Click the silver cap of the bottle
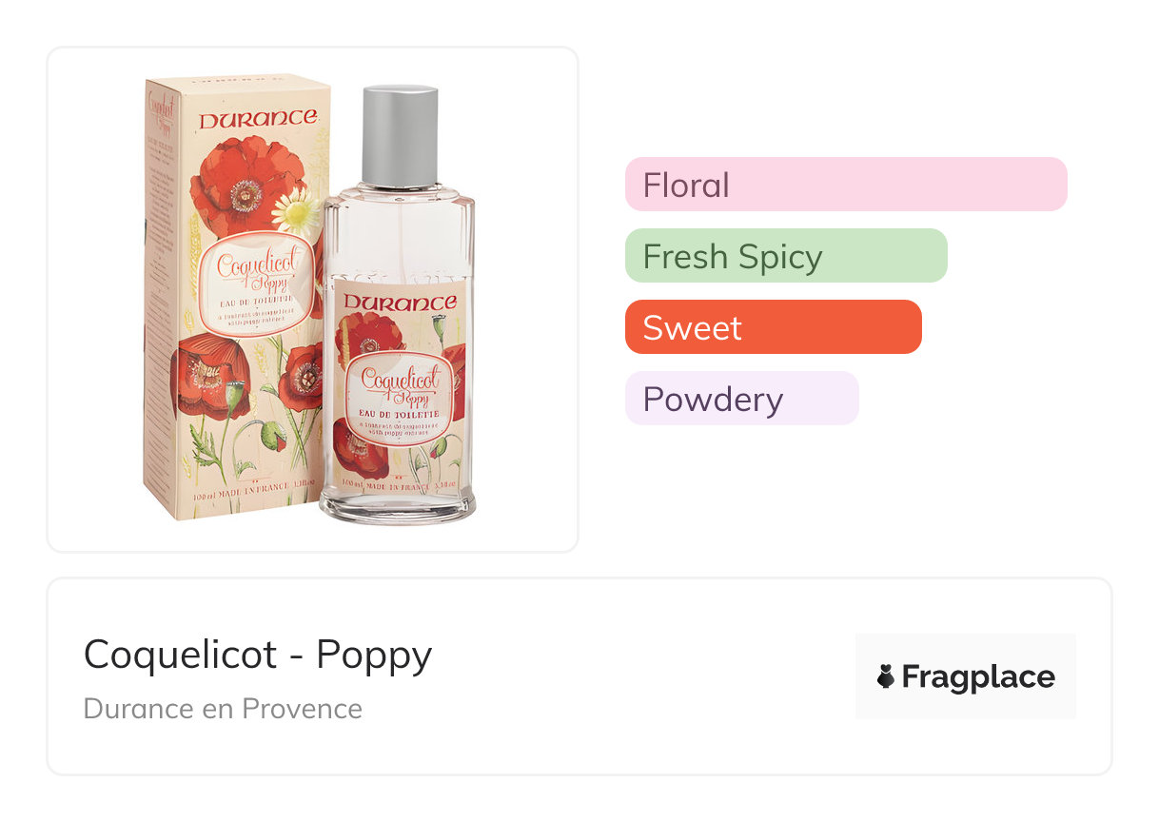The width and height of the screenshot is (1159, 822). click(x=400, y=135)
